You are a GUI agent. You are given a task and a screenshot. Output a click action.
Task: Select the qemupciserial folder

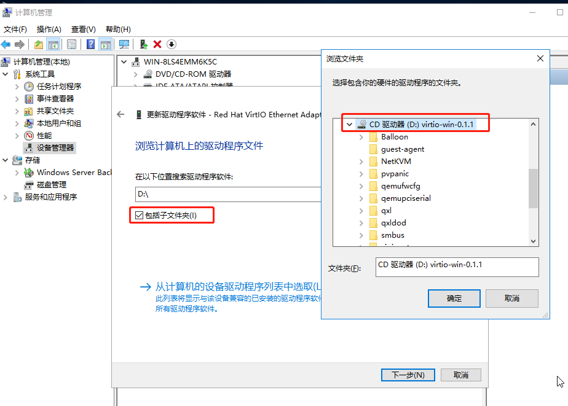(406, 198)
